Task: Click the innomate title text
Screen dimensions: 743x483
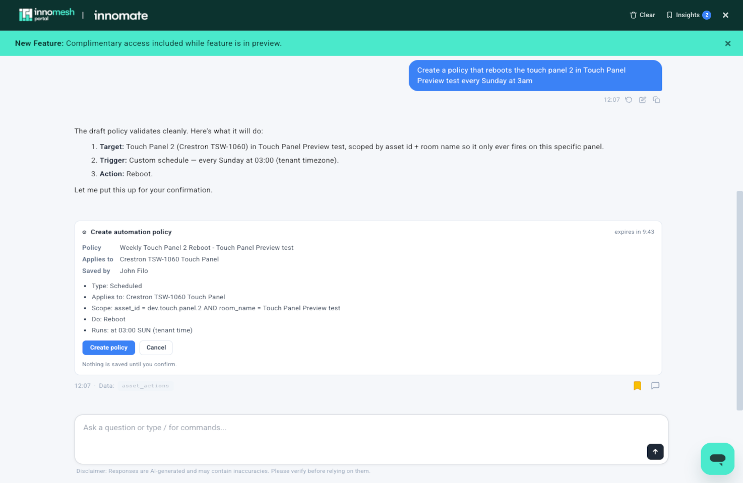Action: (121, 15)
